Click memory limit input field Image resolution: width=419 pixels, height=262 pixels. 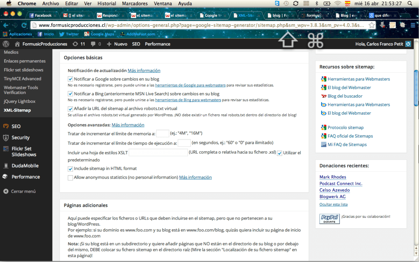(163, 133)
